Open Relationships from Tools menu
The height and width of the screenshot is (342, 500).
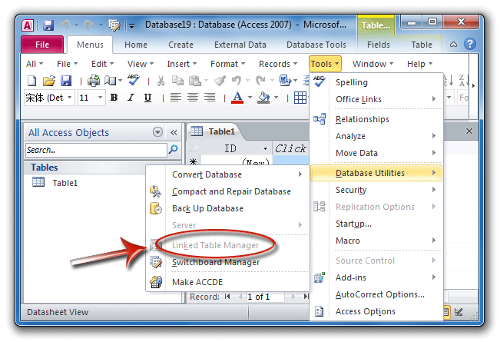376,119
